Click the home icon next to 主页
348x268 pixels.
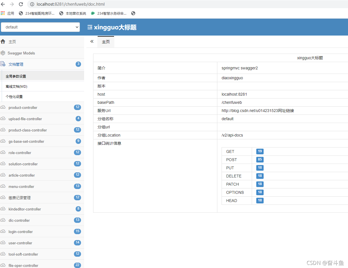3,41
